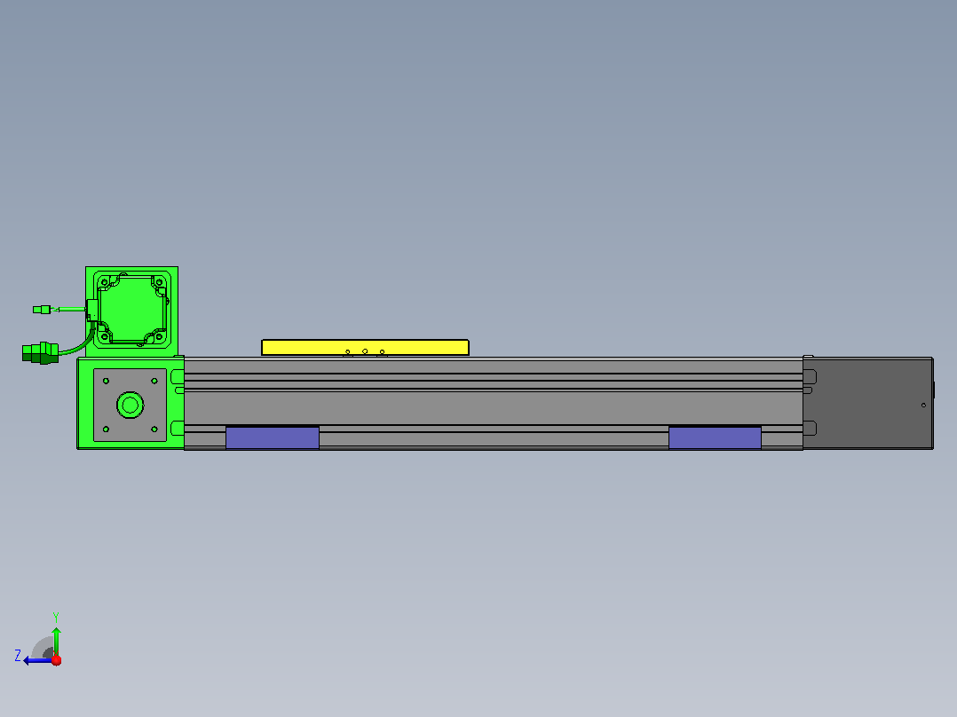Screen dimensions: 957x717
Task: Pick the green motor body center face
Action: (131, 308)
